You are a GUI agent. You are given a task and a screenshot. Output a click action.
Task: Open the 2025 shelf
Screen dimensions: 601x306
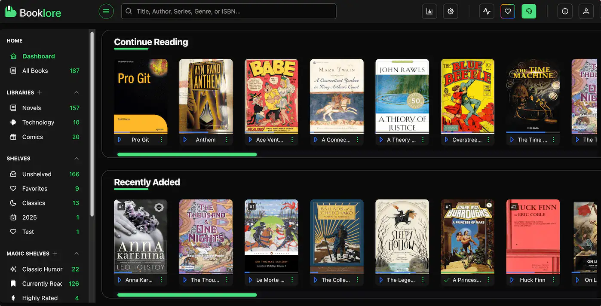pos(45,217)
